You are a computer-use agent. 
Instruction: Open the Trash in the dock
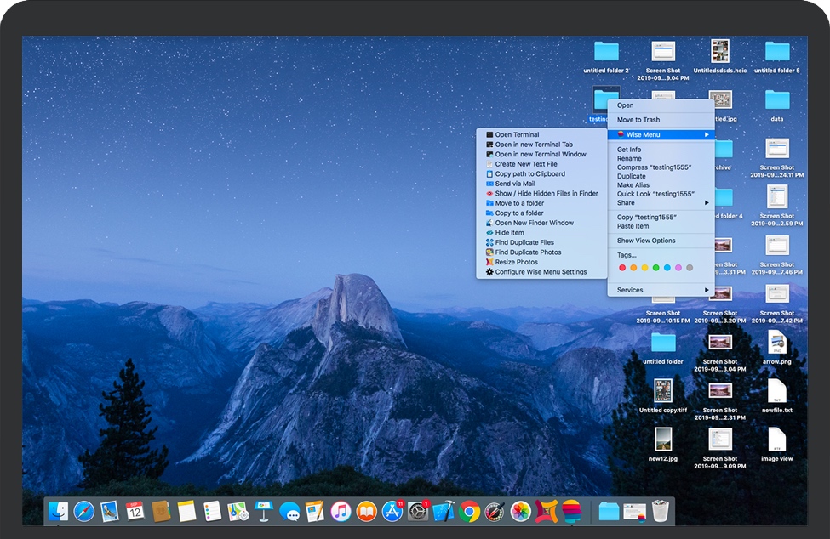click(661, 511)
